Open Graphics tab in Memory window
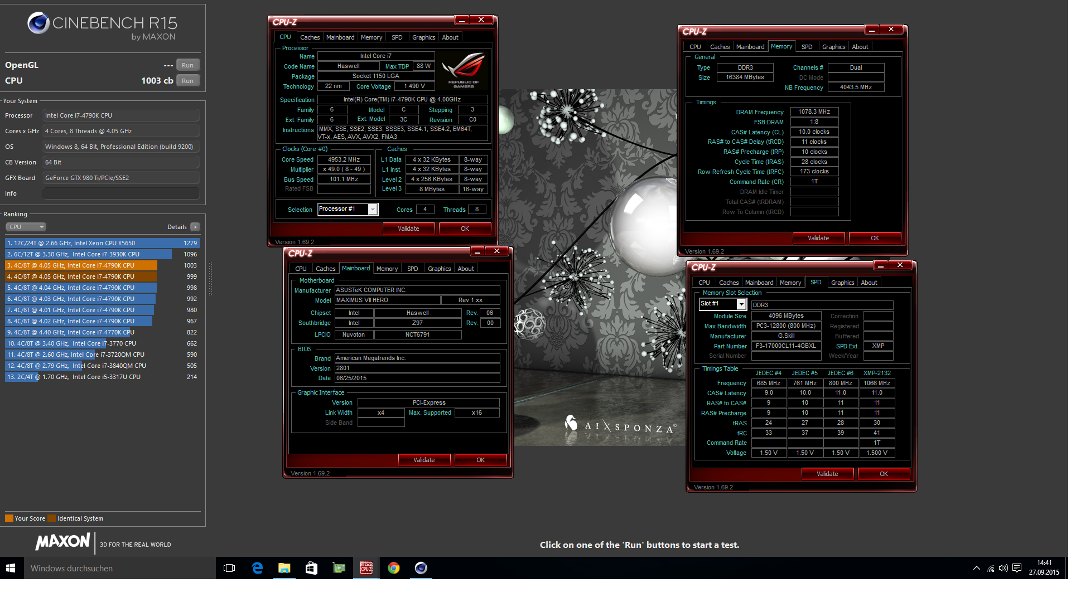Viewport: 1071px width, 602px height. point(833,47)
